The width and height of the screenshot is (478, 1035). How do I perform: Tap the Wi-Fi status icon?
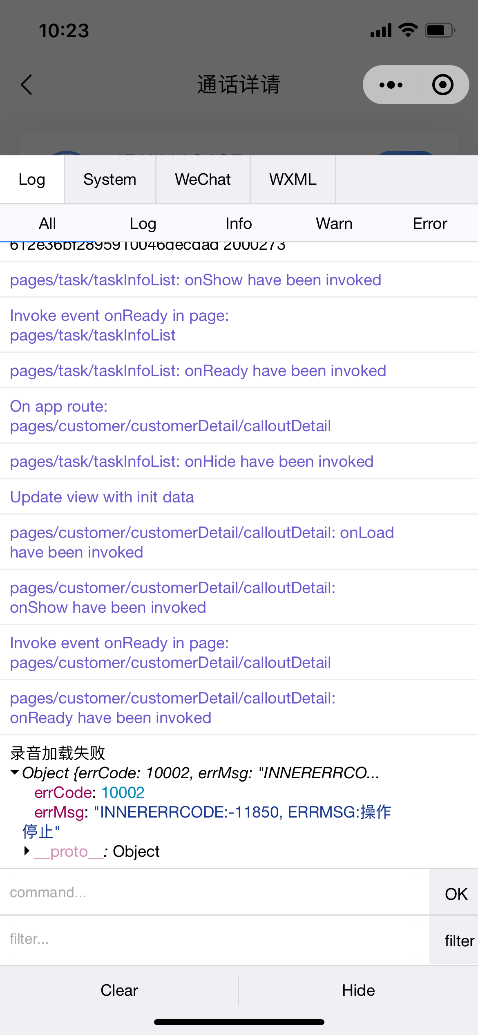click(407, 30)
